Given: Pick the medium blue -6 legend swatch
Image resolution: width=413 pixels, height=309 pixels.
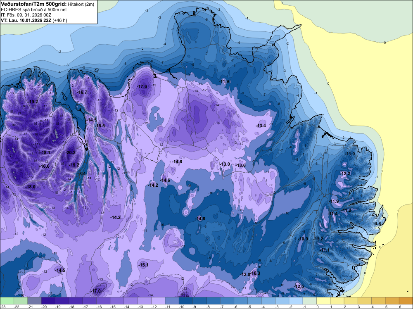Looking at the screenshot, I should [x=240, y=301].
